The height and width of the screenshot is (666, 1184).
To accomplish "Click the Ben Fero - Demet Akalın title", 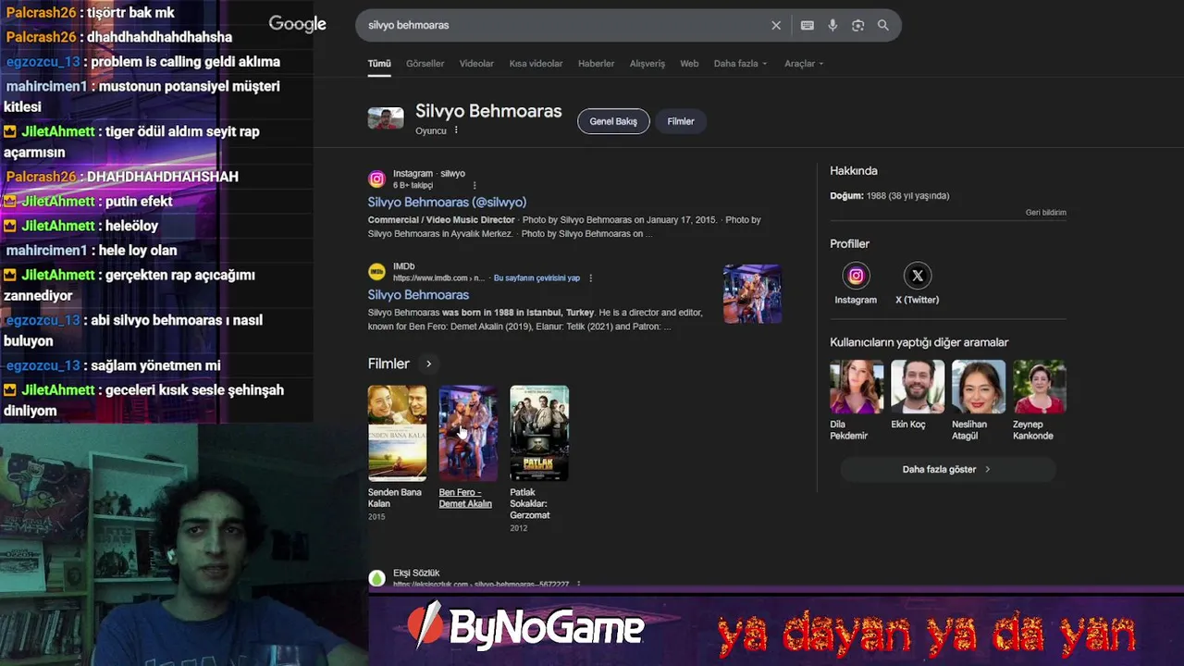I will [465, 498].
